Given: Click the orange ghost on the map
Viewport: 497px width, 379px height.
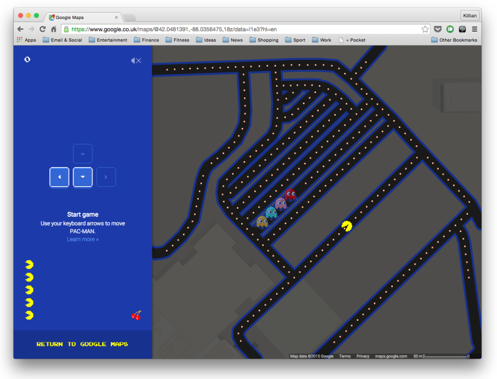Looking at the screenshot, I should click(262, 221).
